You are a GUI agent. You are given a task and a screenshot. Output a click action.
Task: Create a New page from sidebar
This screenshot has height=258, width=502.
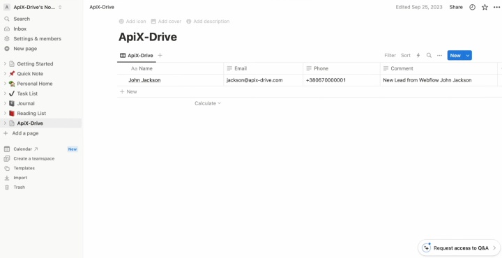pos(25,49)
